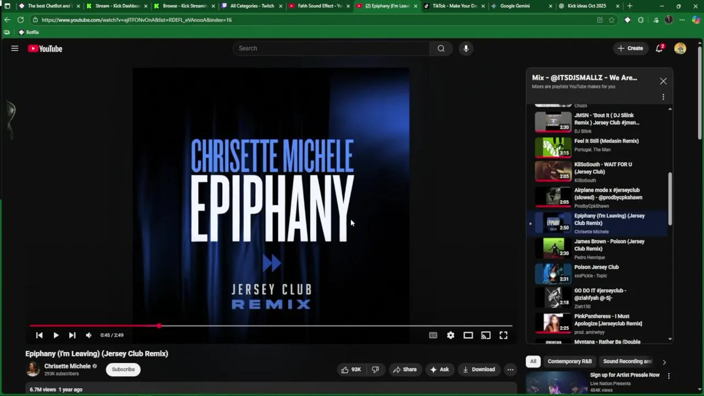Open more actions ellipsis under video
The height and width of the screenshot is (396, 704).
point(510,370)
